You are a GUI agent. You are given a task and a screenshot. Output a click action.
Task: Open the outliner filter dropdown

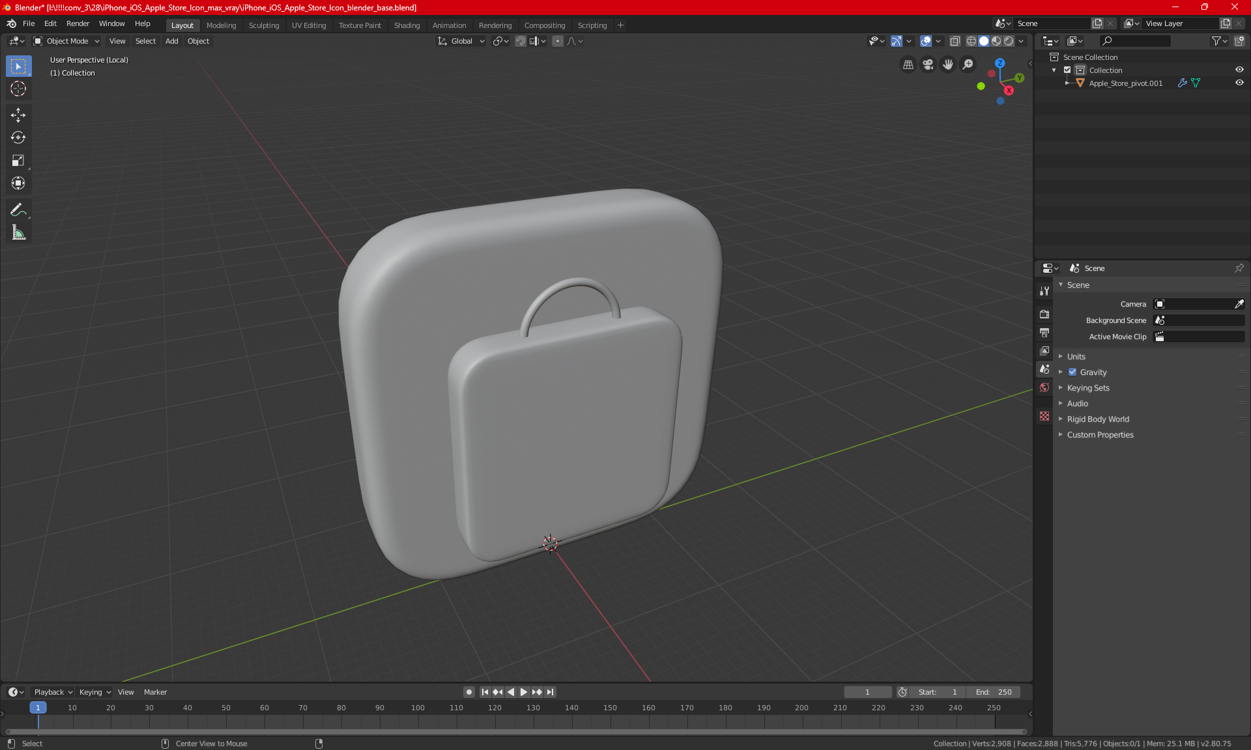1219,41
